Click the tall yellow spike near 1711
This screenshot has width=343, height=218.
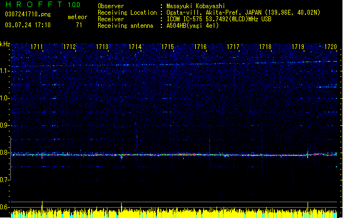(42, 207)
